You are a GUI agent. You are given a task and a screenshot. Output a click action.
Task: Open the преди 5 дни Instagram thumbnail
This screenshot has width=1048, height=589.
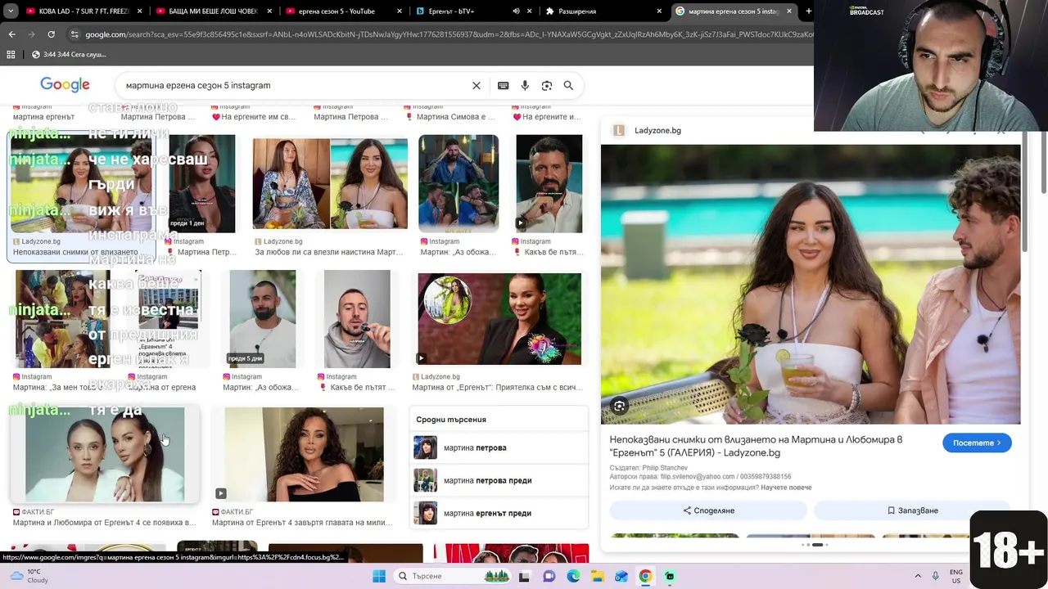pos(263,319)
